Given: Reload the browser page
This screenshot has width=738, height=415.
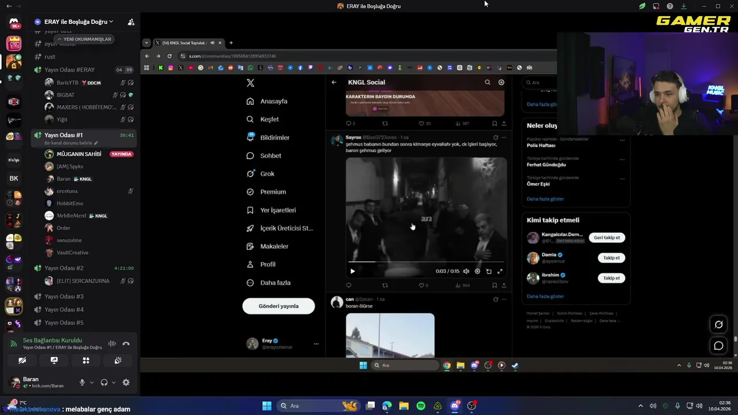Looking at the screenshot, I should click(170, 56).
